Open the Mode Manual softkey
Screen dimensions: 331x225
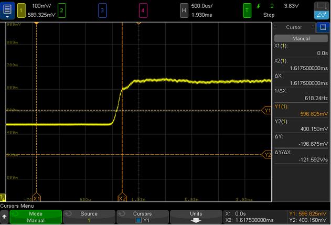point(35,217)
